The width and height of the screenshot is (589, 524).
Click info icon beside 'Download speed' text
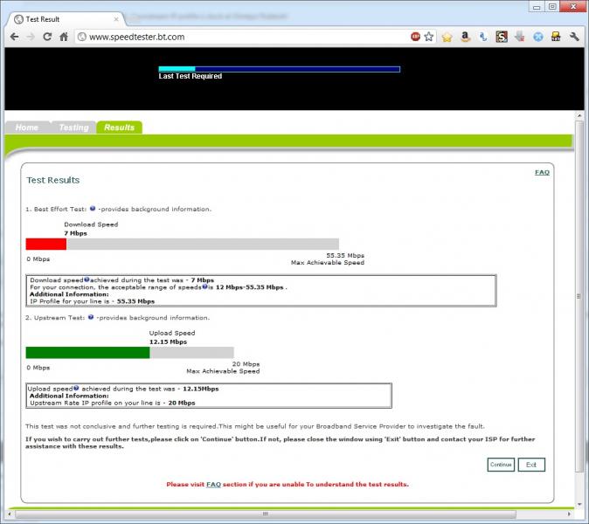pos(87,279)
